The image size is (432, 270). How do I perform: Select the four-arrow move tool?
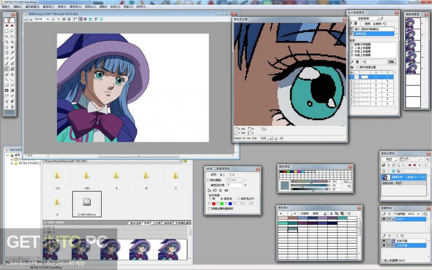12,47
